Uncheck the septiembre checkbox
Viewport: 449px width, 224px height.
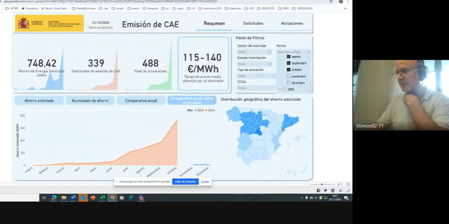pos(289,63)
